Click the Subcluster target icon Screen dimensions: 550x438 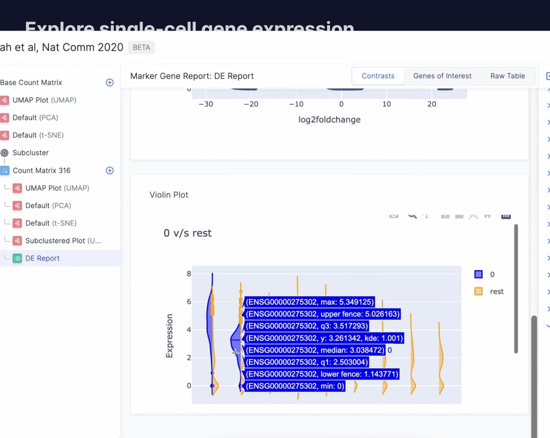coord(5,153)
